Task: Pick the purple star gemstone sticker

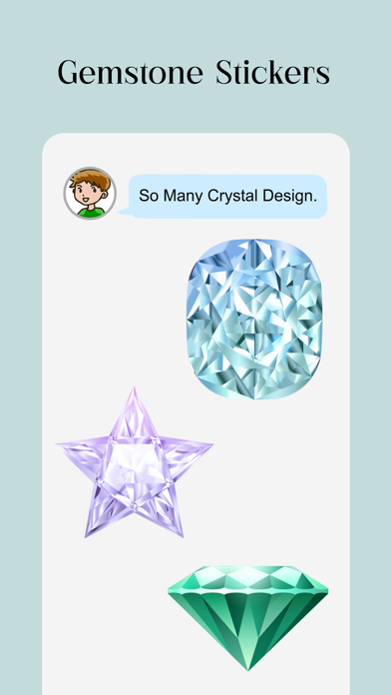Action: pos(135,462)
